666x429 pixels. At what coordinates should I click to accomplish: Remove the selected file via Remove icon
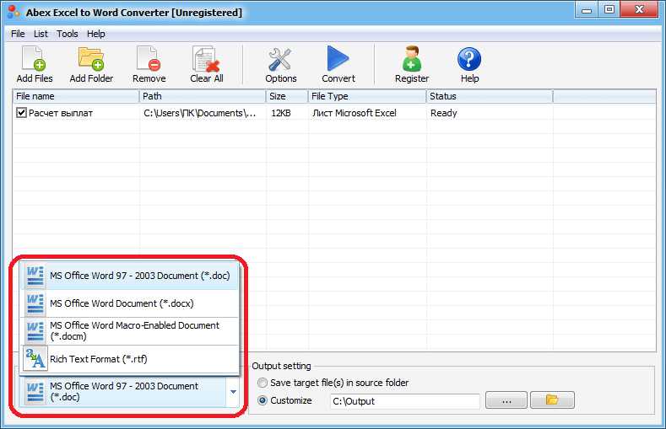[149, 64]
